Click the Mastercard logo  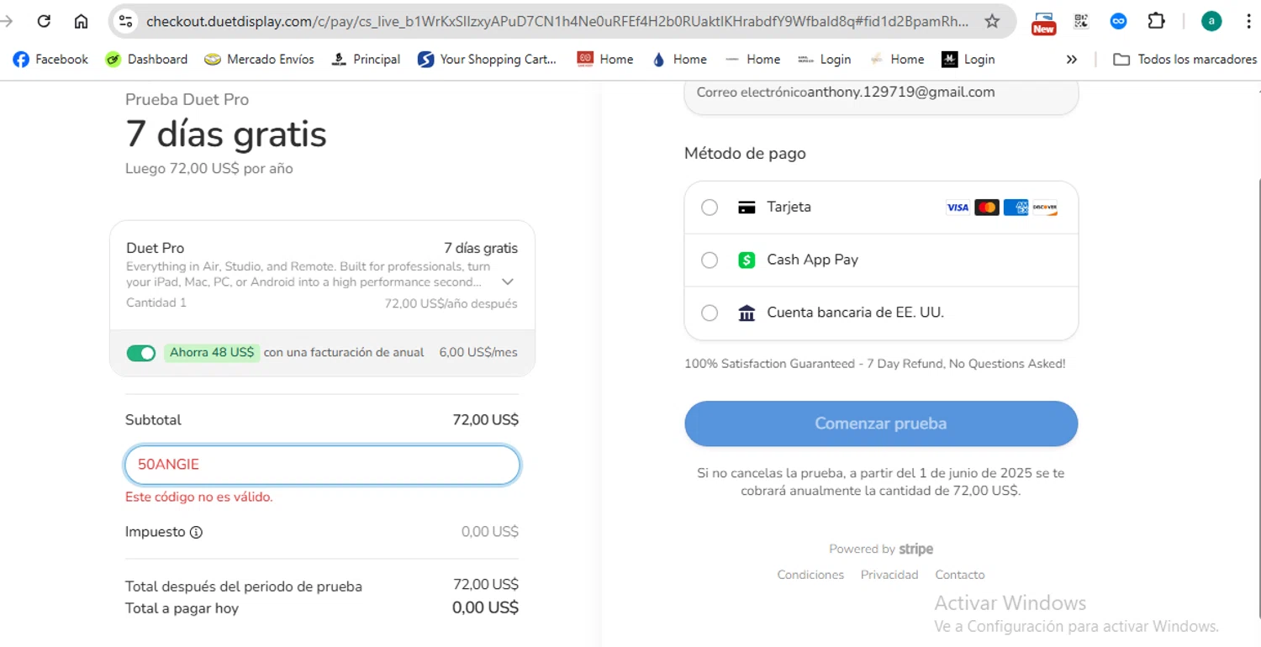pyautogui.click(x=987, y=208)
